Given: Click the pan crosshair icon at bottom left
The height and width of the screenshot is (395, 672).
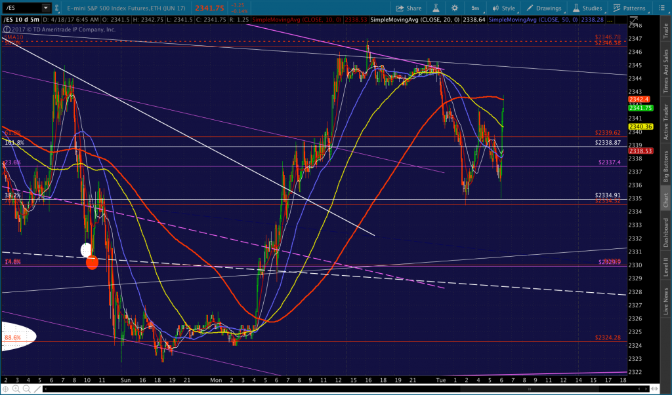Looking at the screenshot, I should coord(6,389).
